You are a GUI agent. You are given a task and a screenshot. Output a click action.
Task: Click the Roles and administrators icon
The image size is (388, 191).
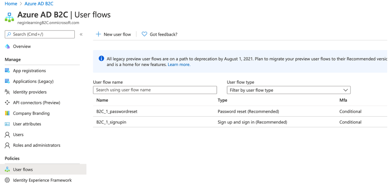(x=7, y=145)
